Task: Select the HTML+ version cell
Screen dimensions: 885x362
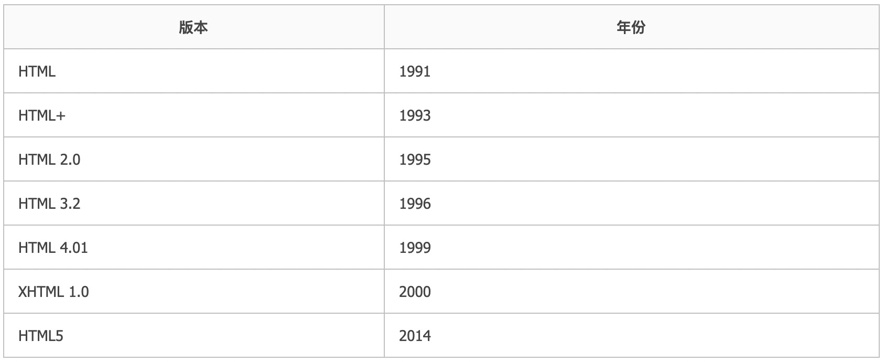Action: tap(194, 115)
